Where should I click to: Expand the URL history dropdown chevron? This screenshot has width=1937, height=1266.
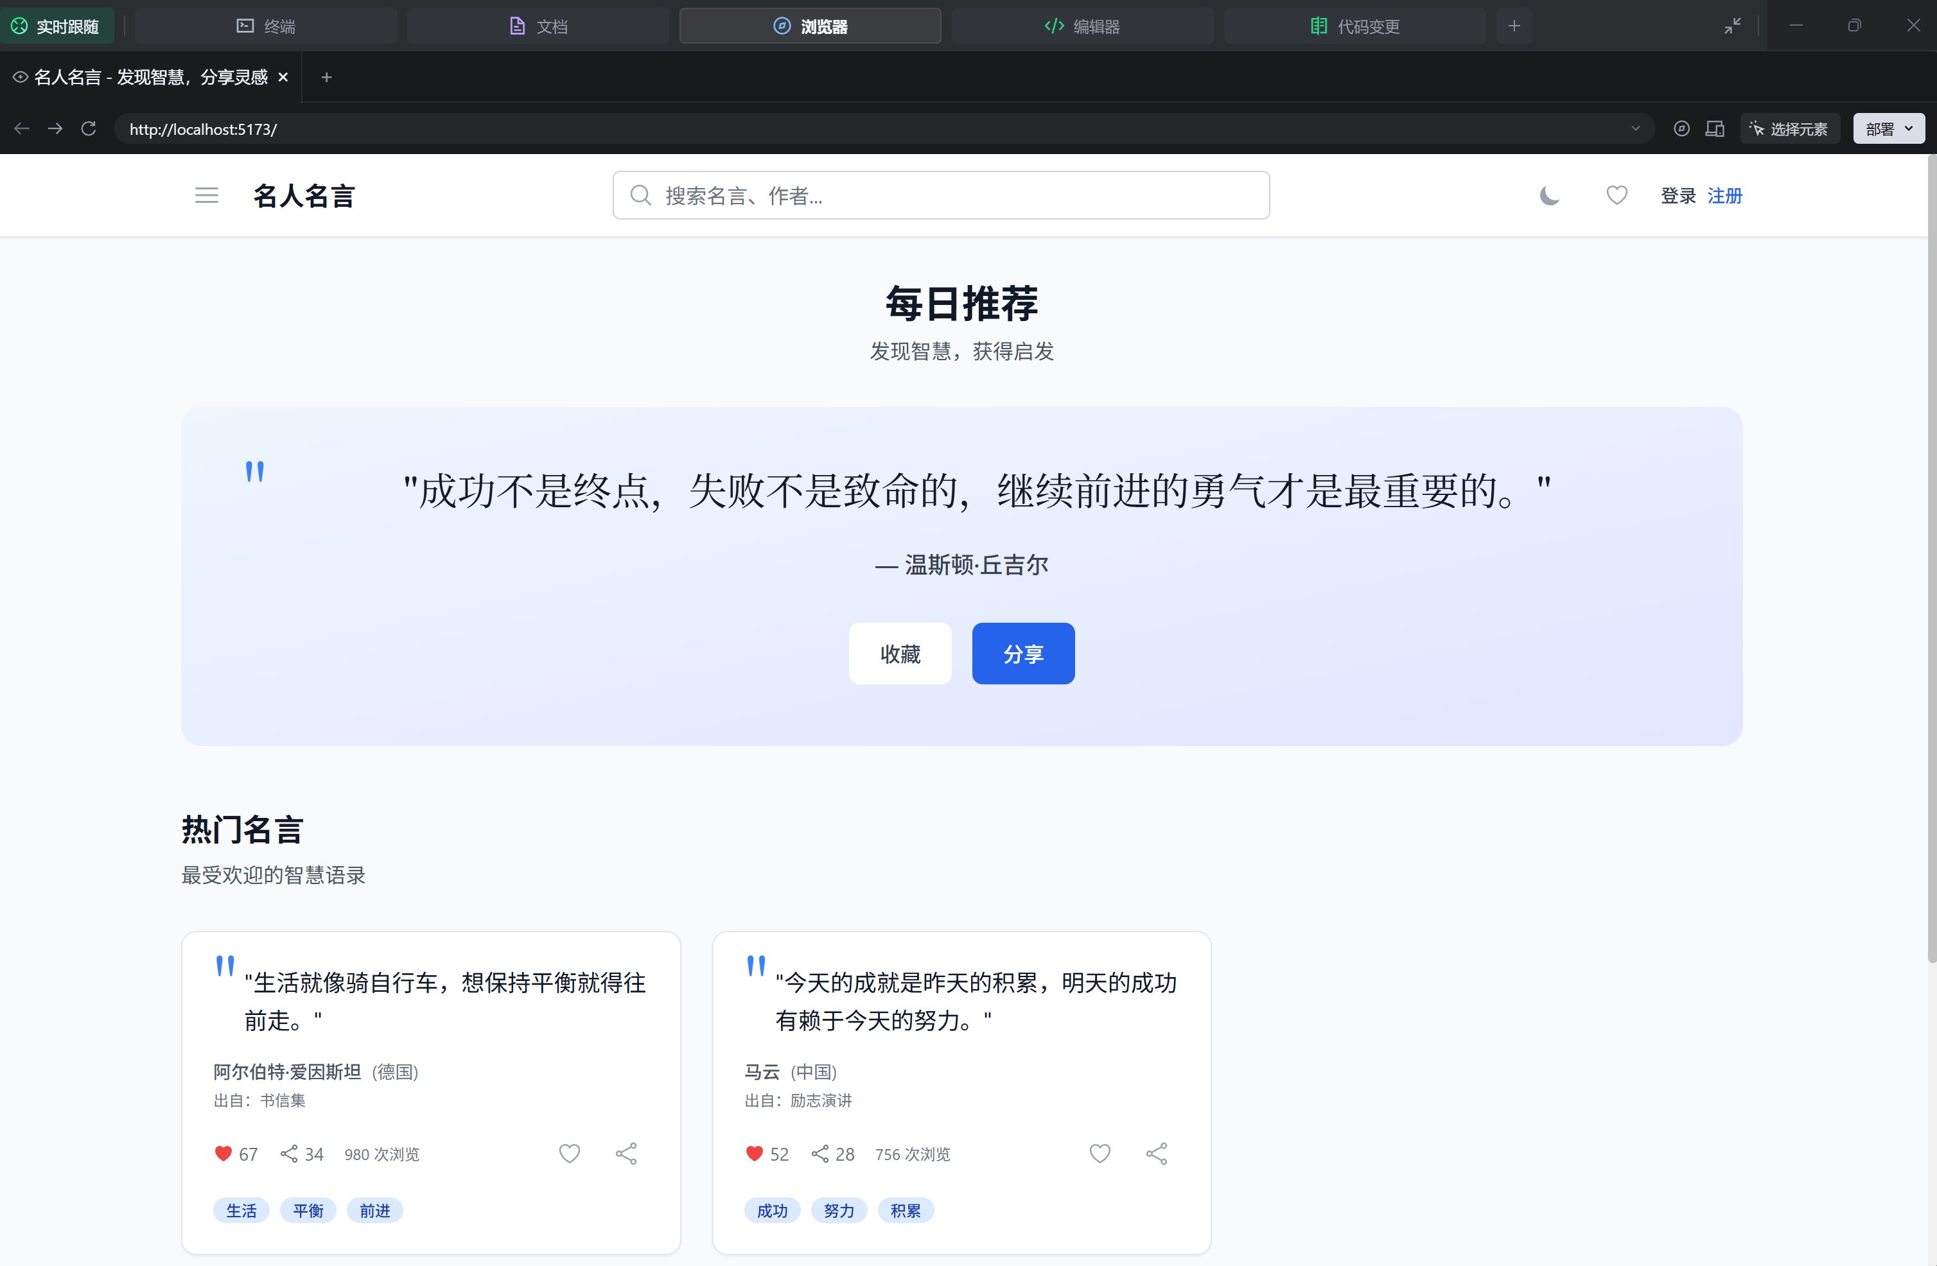tap(1635, 128)
